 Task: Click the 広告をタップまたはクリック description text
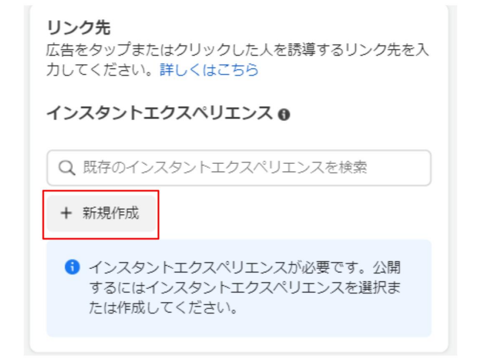point(237,60)
